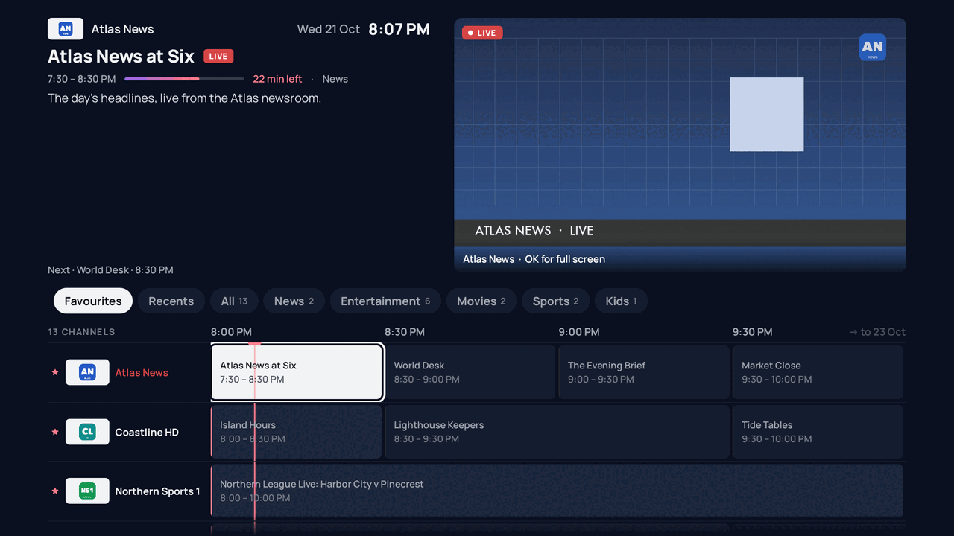Click the Coastline HD channel logo
954x536 pixels.
tap(87, 432)
